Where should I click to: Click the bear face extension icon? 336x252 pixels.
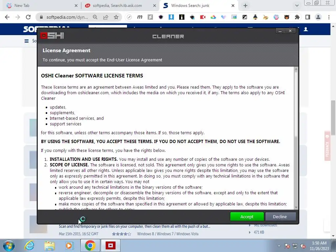click(287, 17)
